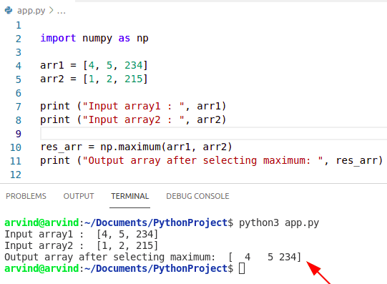This screenshot has width=387, height=284.
Task: Click 'arr2 = [1, 2, 215]' code line
Action: tap(94, 79)
